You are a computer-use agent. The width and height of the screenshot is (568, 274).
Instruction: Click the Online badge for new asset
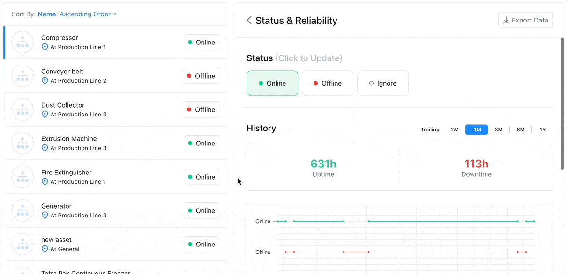(202, 244)
